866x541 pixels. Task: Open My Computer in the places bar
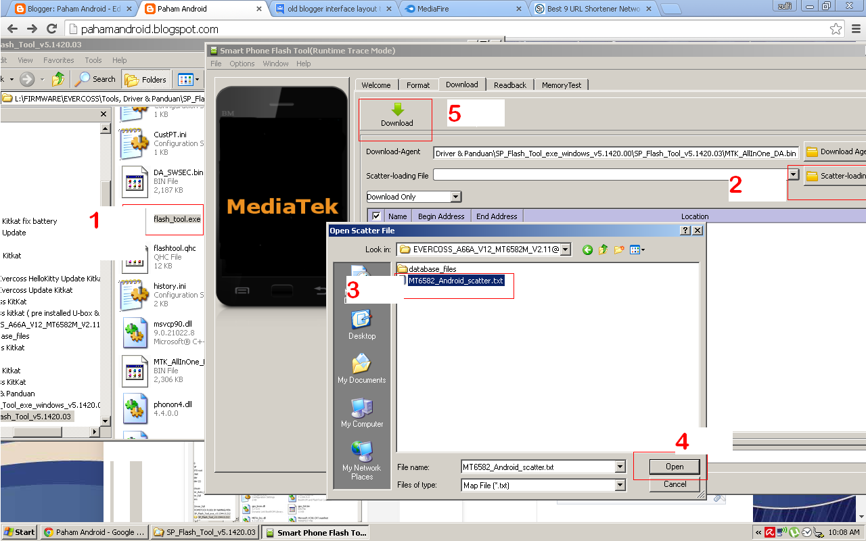(362, 413)
